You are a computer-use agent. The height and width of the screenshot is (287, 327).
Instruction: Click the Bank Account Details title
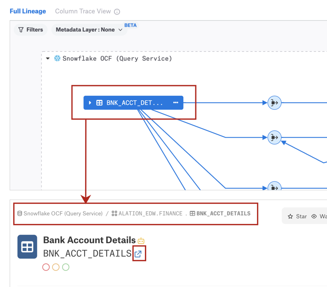click(90, 240)
